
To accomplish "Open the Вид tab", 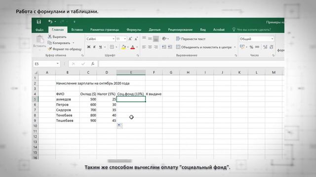I will pos(203,29).
